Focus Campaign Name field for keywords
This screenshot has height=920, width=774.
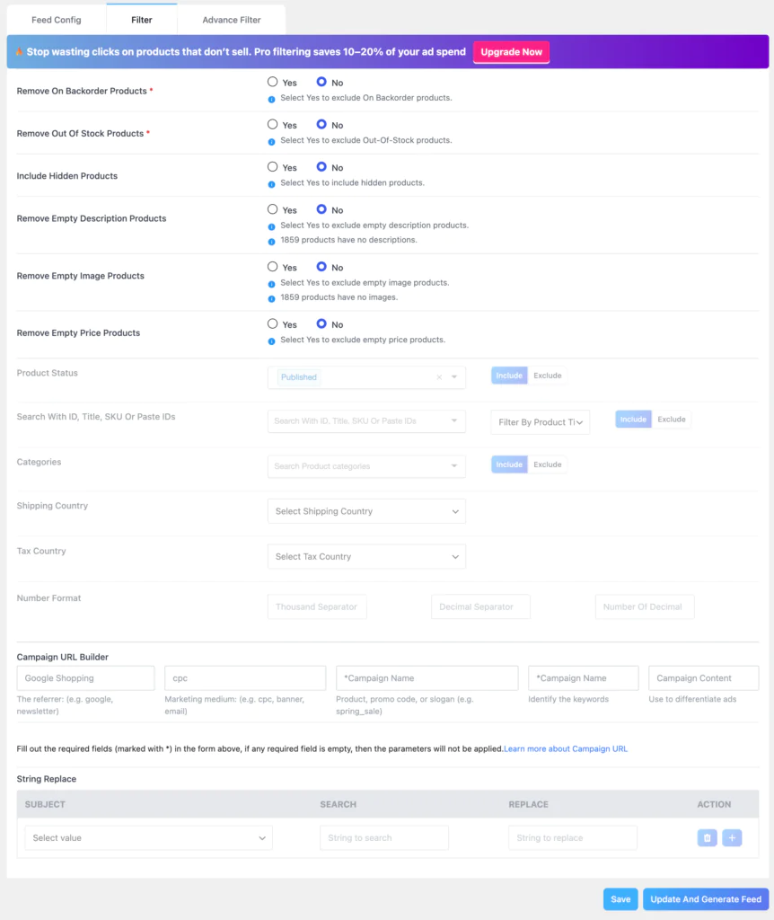click(584, 677)
